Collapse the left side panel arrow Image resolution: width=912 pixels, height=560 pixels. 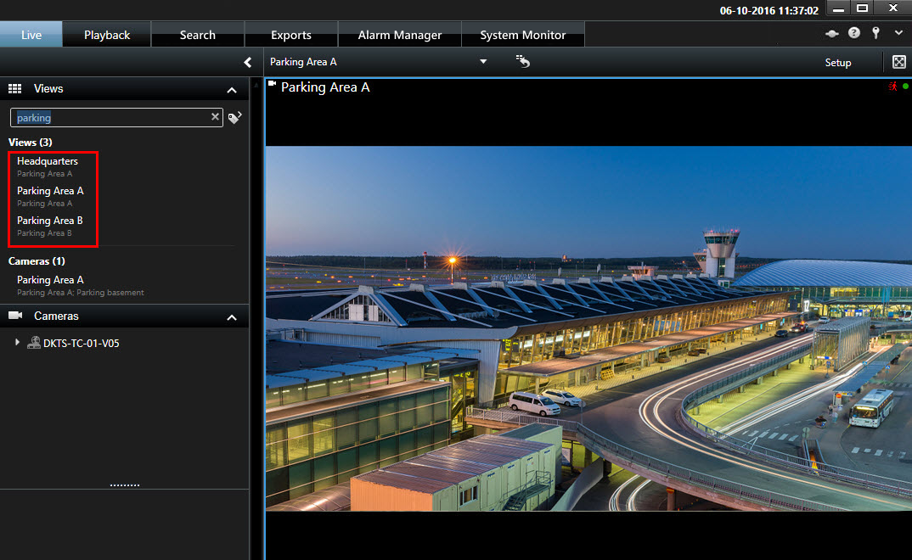(x=247, y=62)
